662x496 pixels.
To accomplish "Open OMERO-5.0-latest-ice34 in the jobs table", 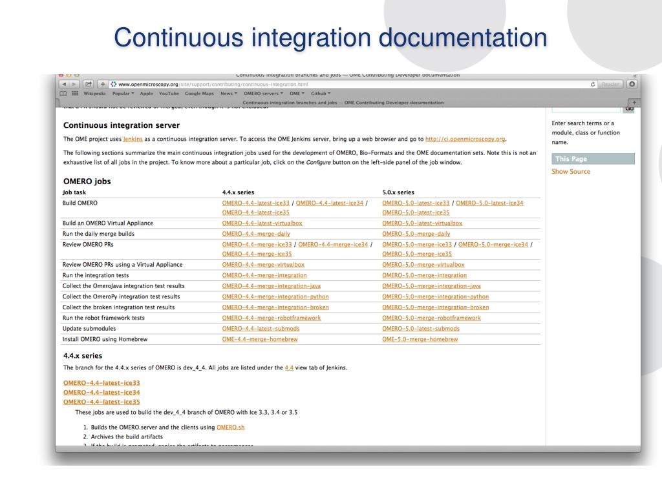I will click(490, 203).
